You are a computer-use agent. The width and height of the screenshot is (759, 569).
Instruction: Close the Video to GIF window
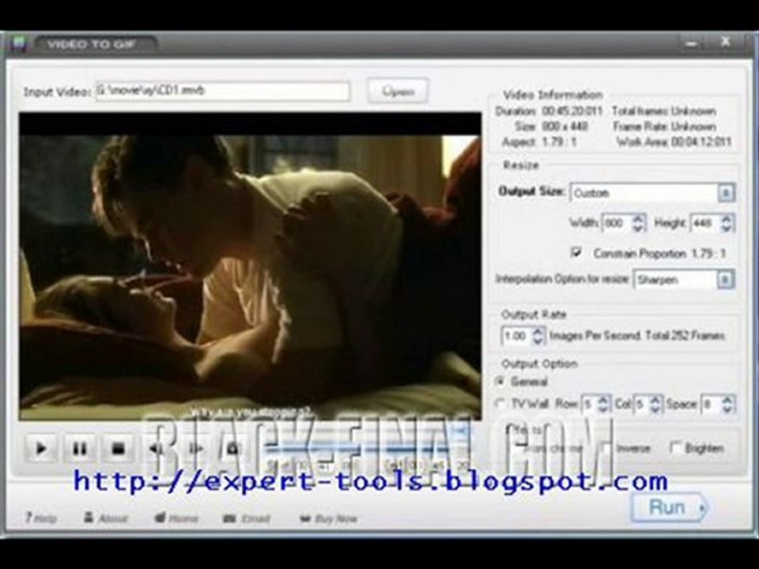tap(725, 42)
